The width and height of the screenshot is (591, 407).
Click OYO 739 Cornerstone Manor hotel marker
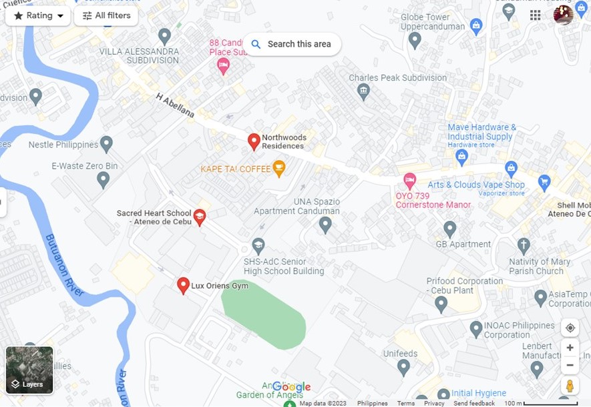coord(410,181)
